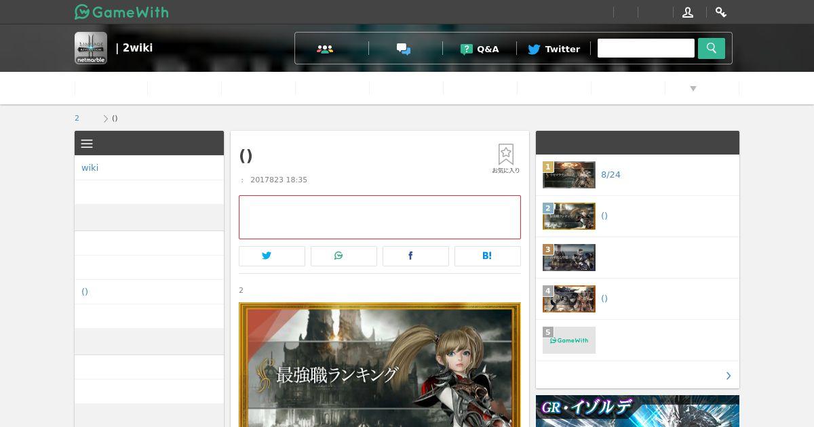This screenshot has height=427, width=814.
Task: Click the "| 2wiki" site title
Action: point(134,48)
